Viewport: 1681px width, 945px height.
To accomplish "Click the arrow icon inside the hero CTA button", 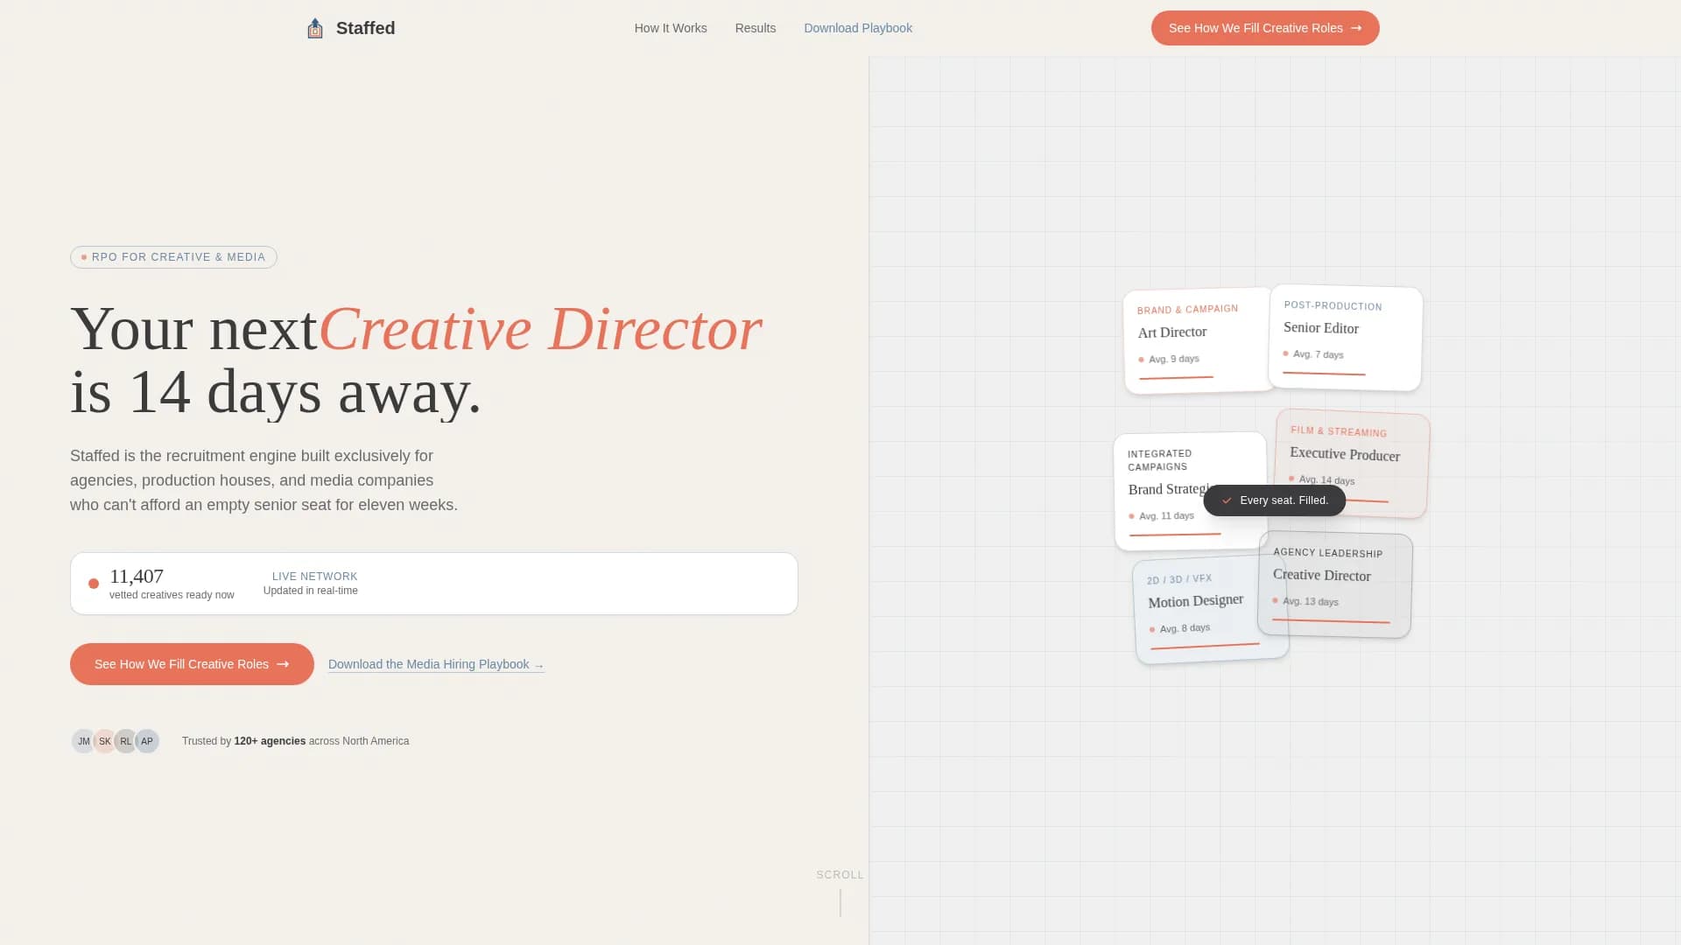I will click(282, 664).
